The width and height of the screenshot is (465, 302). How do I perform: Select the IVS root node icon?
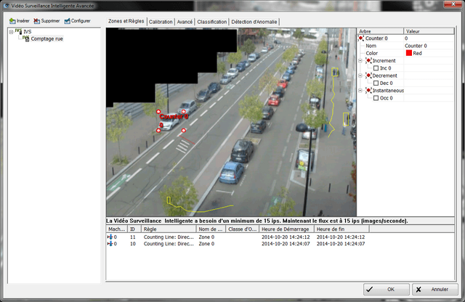(x=19, y=31)
